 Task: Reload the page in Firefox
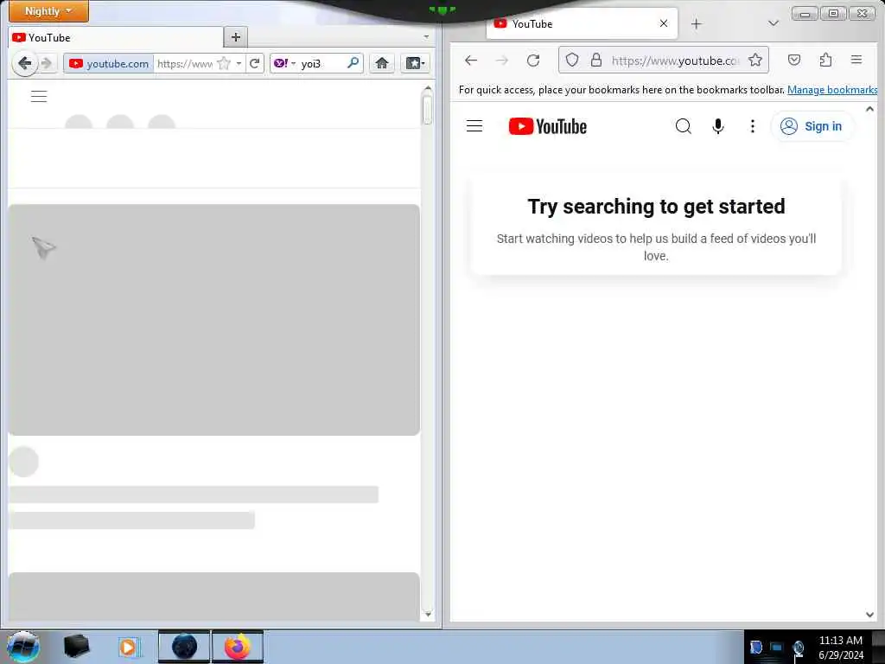pyautogui.click(x=533, y=60)
